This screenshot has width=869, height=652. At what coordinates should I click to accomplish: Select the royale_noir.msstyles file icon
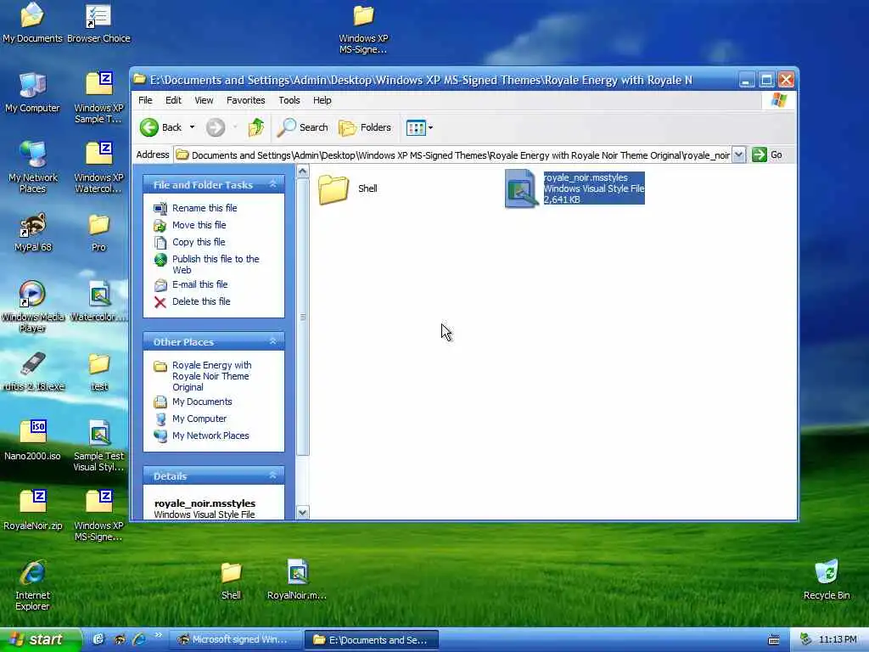(x=521, y=189)
